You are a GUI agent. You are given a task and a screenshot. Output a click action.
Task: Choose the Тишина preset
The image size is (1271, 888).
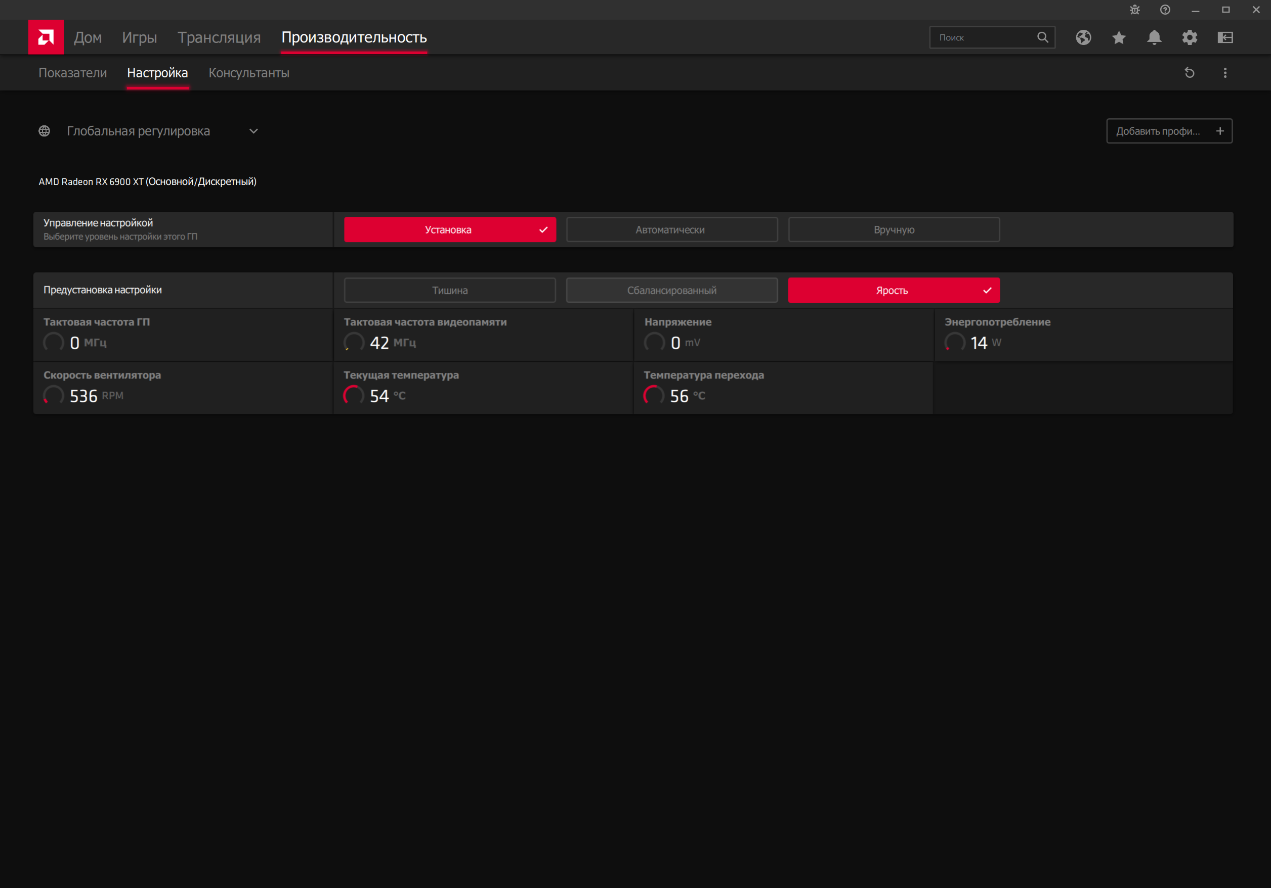[x=449, y=290]
